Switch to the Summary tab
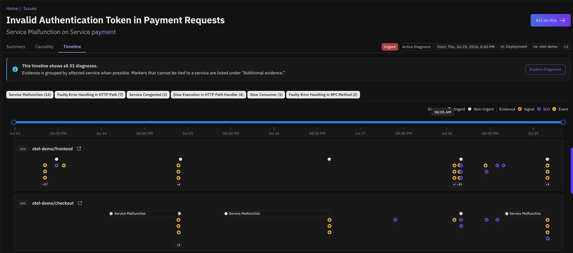 pyautogui.click(x=16, y=47)
